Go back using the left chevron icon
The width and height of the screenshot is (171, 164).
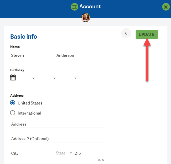(126, 33)
